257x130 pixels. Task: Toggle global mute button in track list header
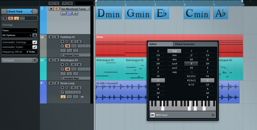[x=51, y=3]
